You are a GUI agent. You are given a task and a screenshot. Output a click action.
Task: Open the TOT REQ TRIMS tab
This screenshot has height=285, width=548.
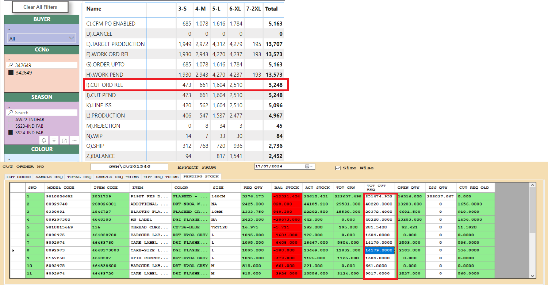point(161,177)
